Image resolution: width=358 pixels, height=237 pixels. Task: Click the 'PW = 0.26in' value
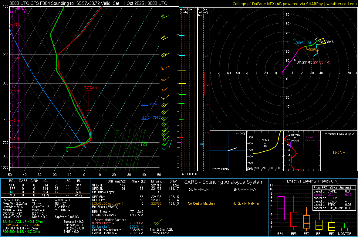(x=11, y=200)
